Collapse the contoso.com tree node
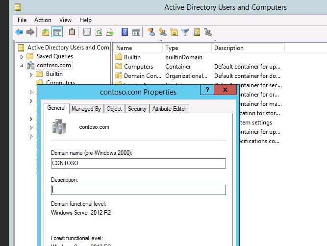 coord(22,66)
